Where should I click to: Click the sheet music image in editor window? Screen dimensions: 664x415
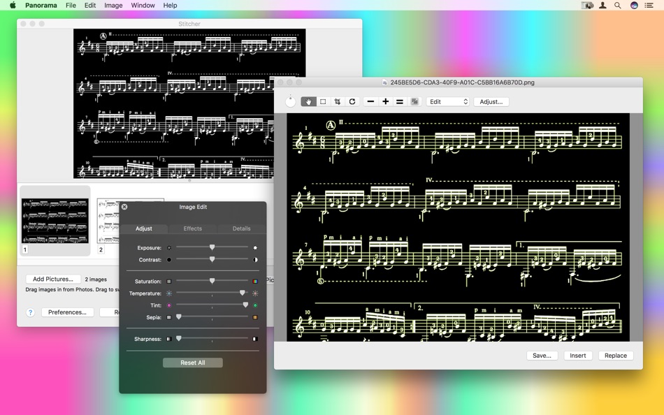coord(459,227)
